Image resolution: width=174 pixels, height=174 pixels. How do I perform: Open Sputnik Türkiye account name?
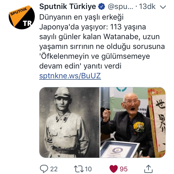click(68, 7)
